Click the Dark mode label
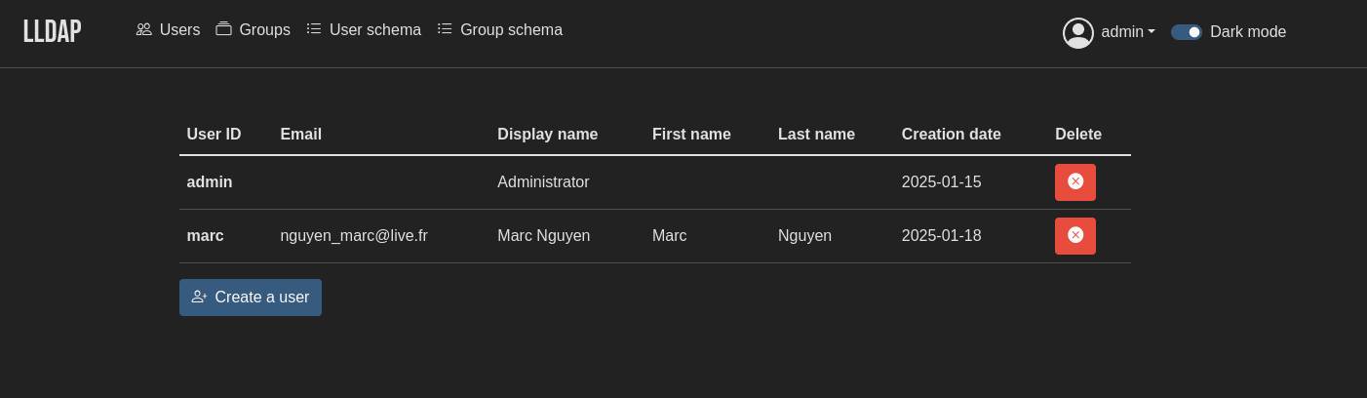1367x398 pixels. [1247, 32]
